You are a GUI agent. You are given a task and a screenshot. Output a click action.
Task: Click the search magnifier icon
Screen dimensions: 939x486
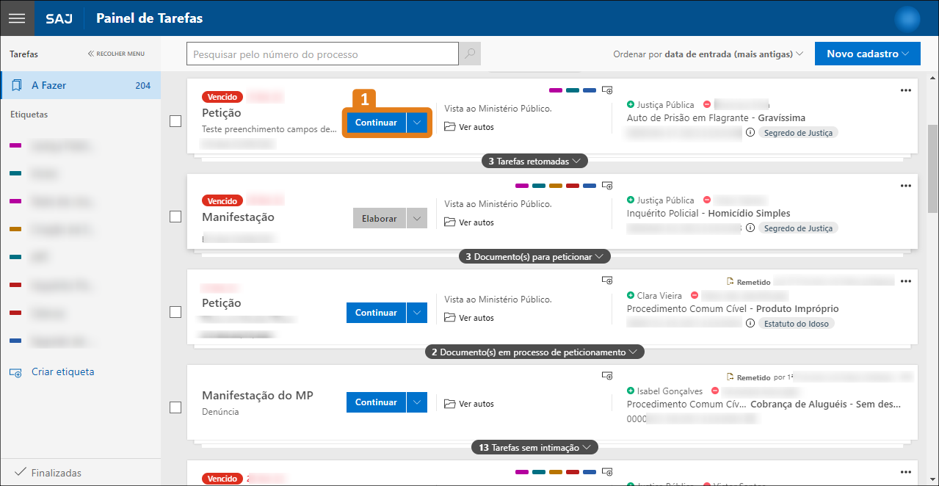(x=470, y=54)
